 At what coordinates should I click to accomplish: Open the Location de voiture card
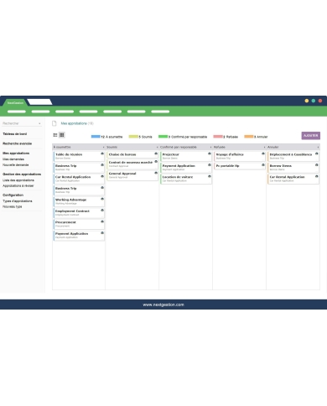186,179
